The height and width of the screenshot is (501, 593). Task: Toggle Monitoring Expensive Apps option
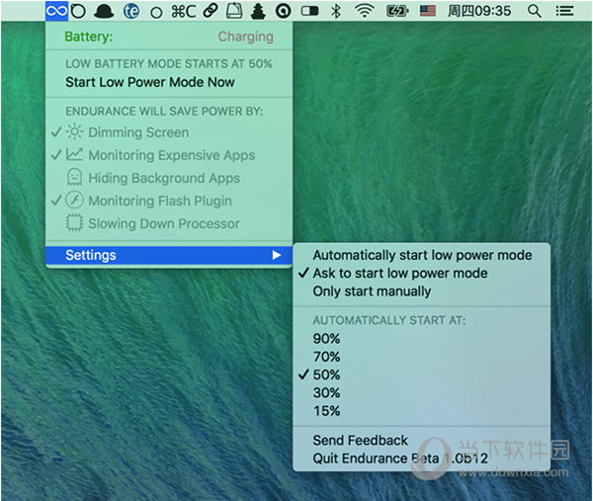click(171, 155)
